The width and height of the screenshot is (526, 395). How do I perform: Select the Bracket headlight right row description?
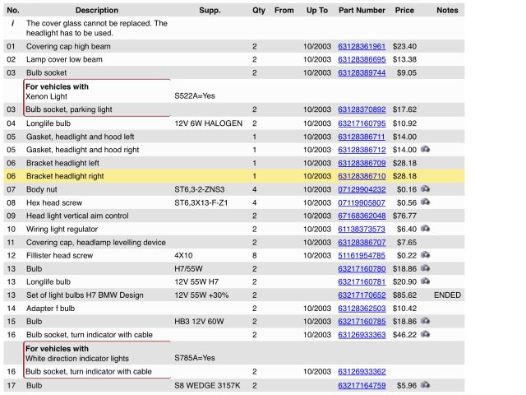(x=67, y=176)
